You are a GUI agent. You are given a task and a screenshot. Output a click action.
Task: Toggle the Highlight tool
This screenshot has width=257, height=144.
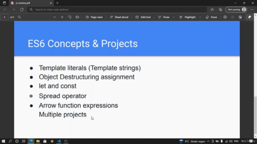point(188,17)
